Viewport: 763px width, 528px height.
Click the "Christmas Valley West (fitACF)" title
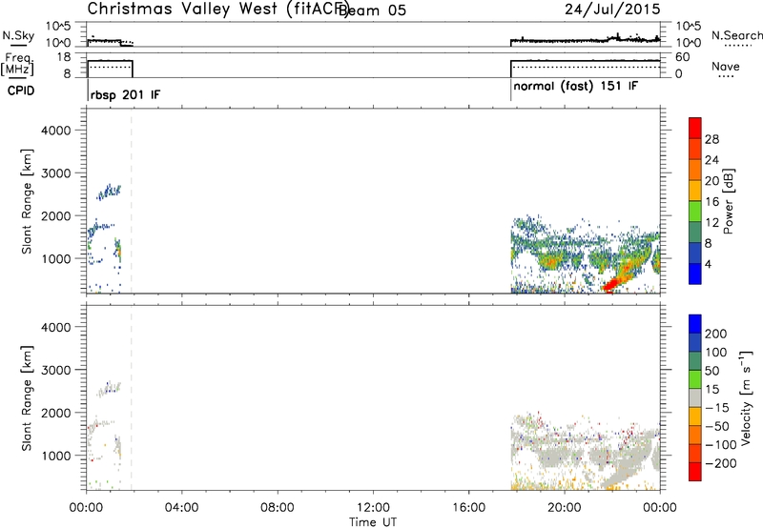218,10
